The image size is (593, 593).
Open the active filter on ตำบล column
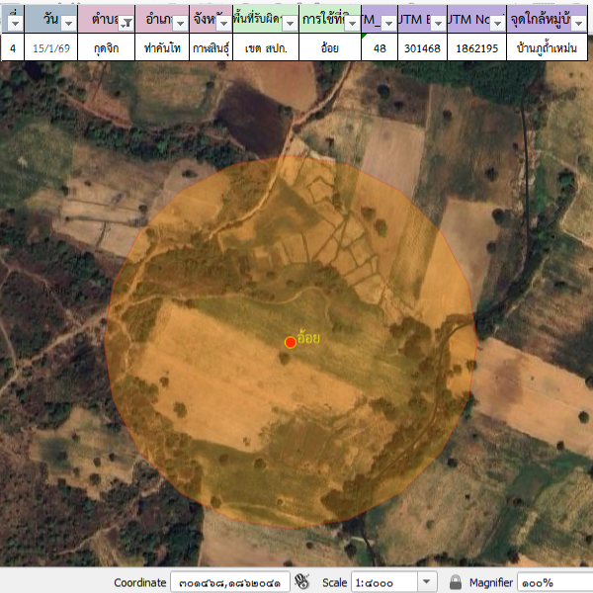click(127, 24)
